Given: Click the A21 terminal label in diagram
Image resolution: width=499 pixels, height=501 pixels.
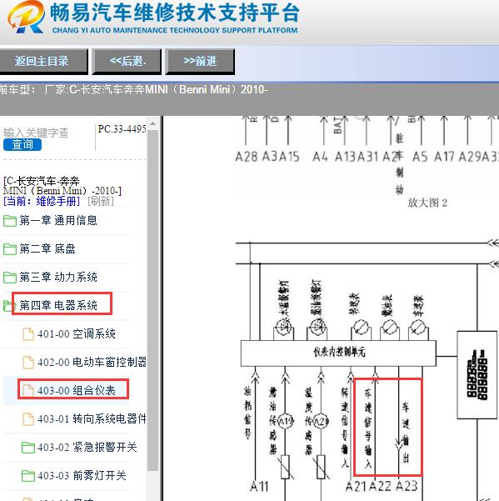Looking at the screenshot, I should click(357, 486).
